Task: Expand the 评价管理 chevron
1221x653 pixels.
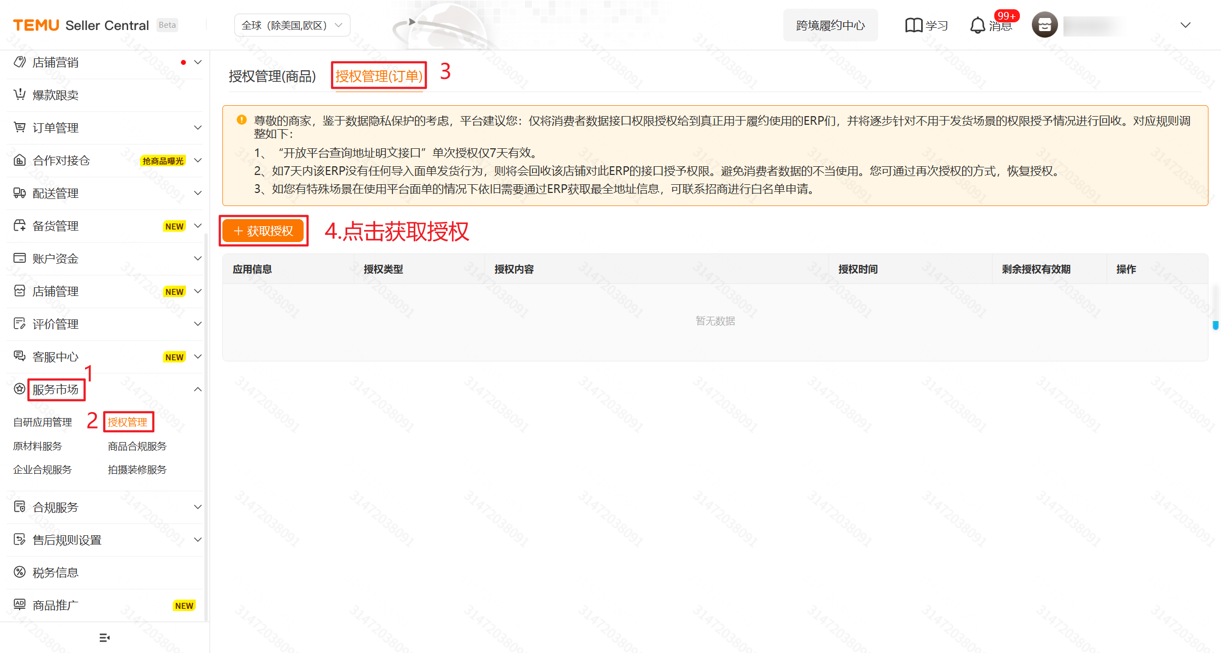Action: (198, 324)
